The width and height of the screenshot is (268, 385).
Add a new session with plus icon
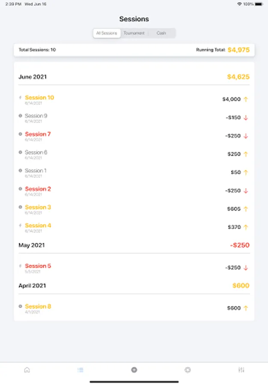coord(134,370)
